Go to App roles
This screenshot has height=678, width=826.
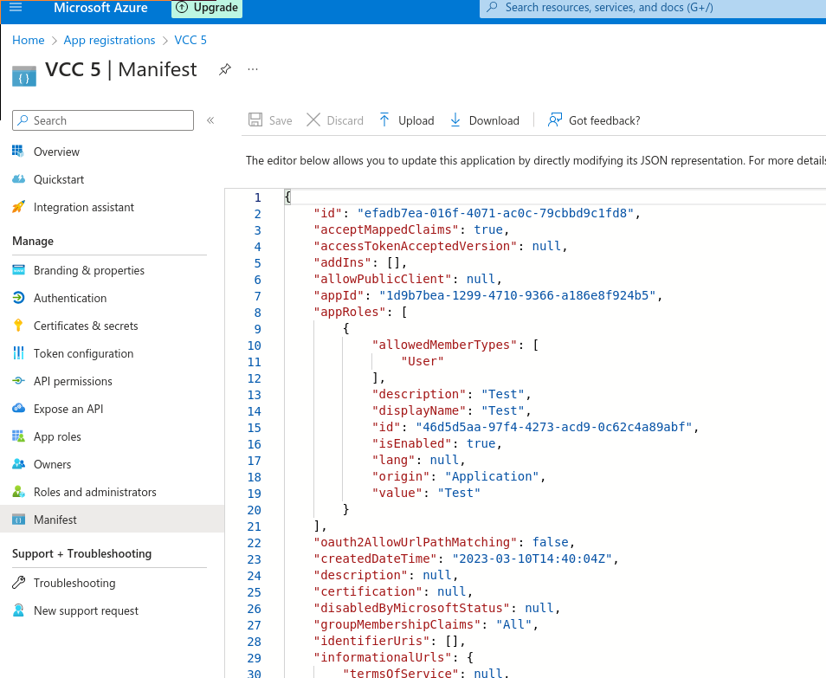pyautogui.click(x=57, y=436)
